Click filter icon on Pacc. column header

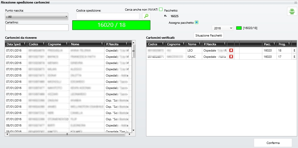[x=275, y=44]
